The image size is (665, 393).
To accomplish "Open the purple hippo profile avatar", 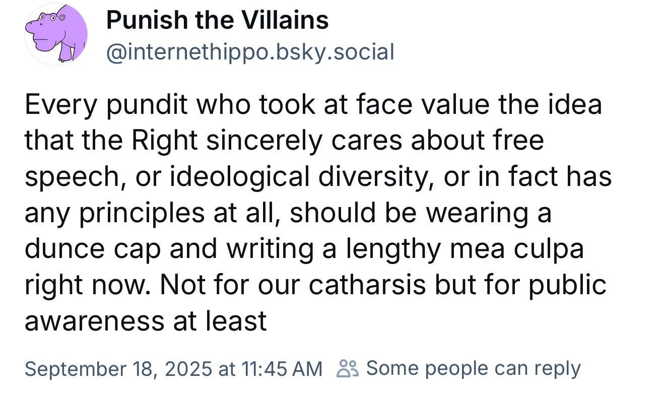I will point(56,34).
